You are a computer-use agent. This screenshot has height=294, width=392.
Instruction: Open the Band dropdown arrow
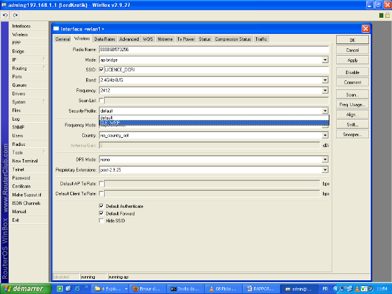pos(325,80)
